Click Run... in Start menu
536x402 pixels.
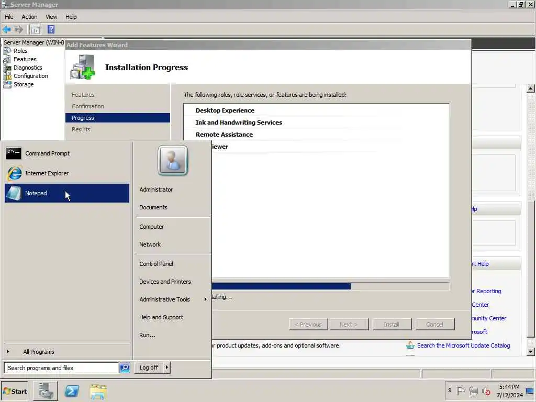[147, 335]
